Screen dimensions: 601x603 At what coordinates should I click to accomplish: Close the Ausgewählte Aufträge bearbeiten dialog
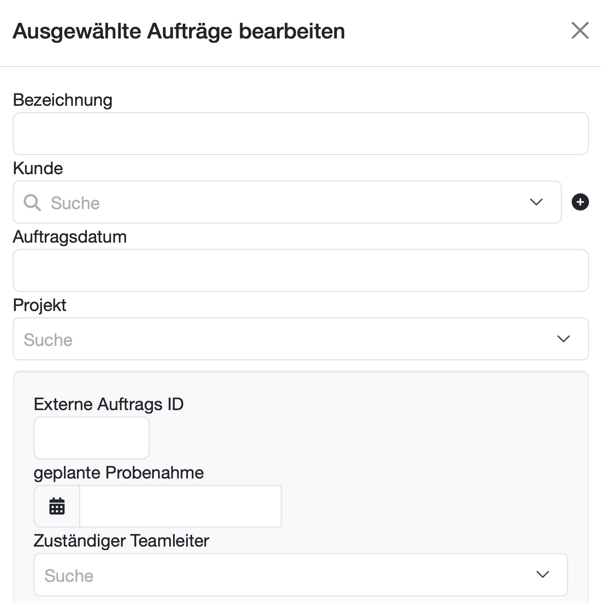[x=580, y=30]
